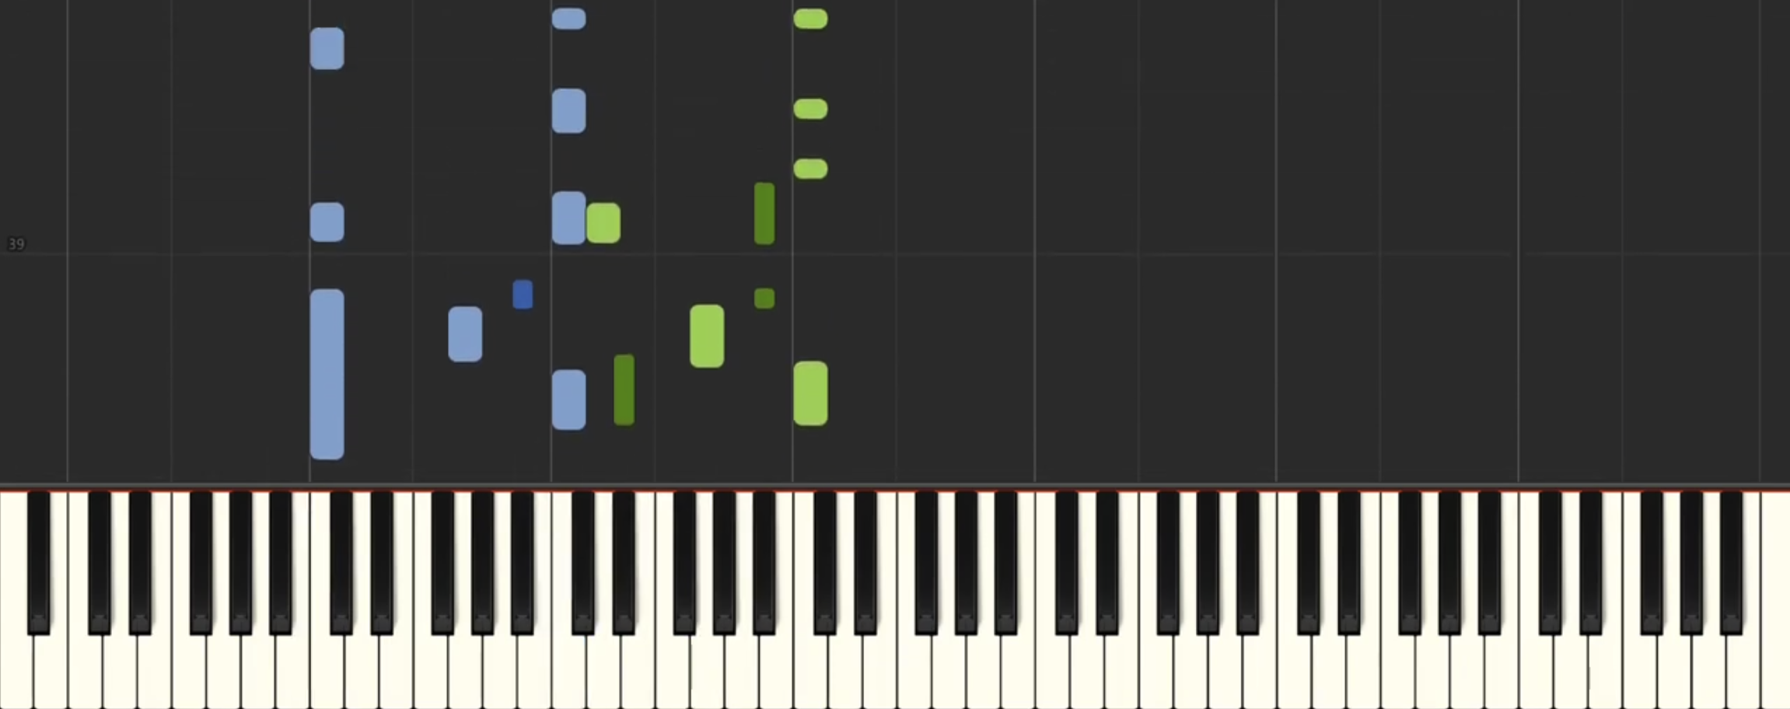Select the largest light green note at bottom right
The width and height of the screenshot is (1790, 709).
click(x=810, y=393)
